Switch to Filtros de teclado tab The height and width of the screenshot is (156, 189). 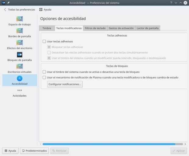click(x=95, y=28)
